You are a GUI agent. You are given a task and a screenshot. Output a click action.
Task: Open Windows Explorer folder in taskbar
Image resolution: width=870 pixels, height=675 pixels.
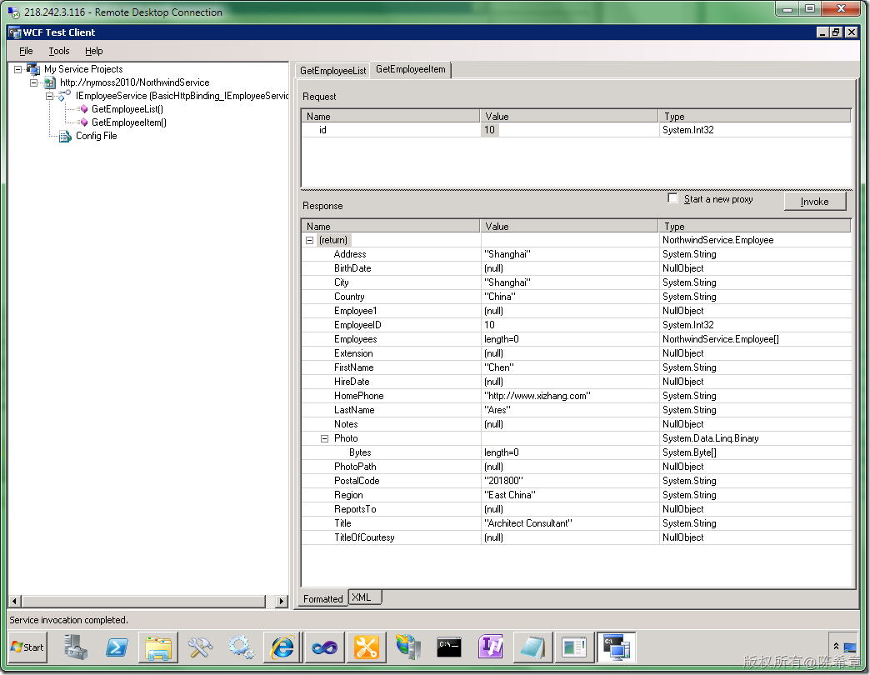click(x=158, y=647)
